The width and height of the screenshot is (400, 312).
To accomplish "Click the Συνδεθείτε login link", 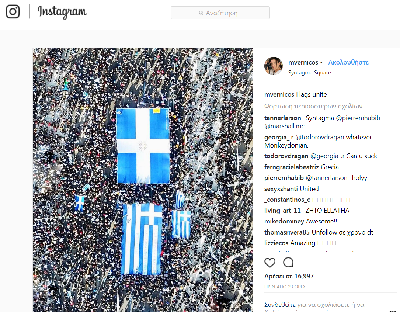I will pyautogui.click(x=280, y=305).
